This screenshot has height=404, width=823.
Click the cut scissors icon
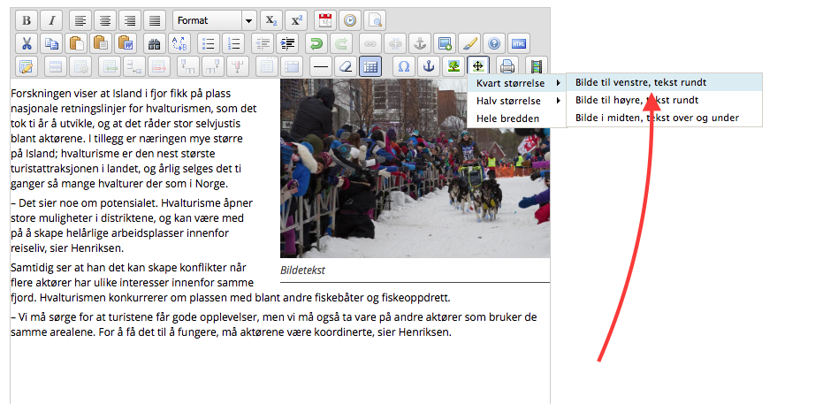(x=27, y=43)
